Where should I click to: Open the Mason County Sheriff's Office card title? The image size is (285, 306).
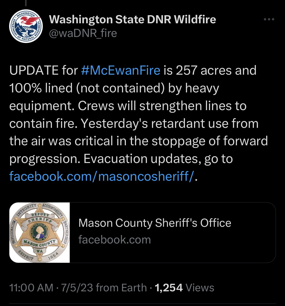tap(155, 223)
